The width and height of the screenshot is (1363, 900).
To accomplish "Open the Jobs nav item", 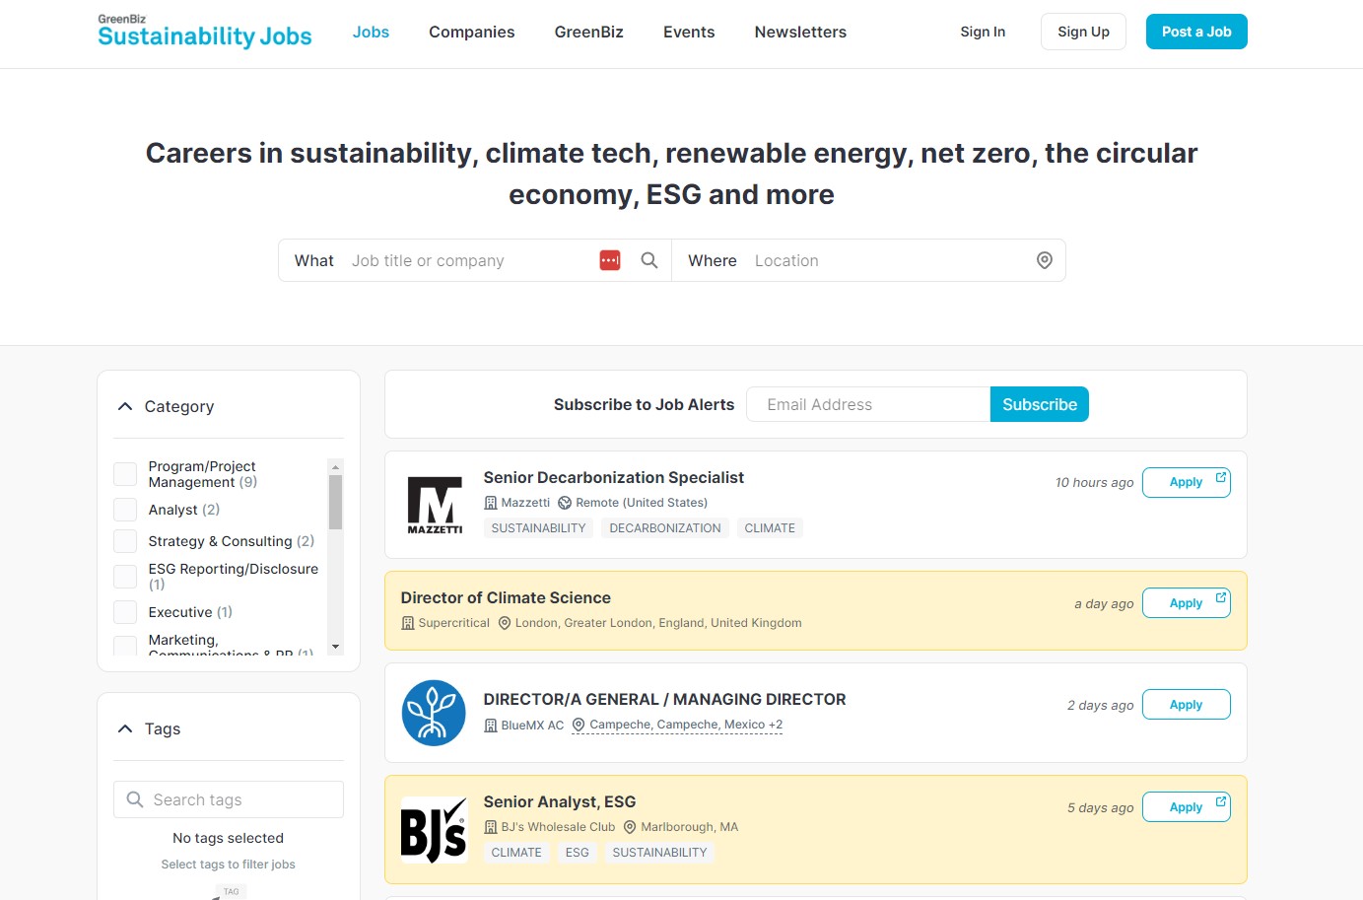I will click(x=371, y=32).
